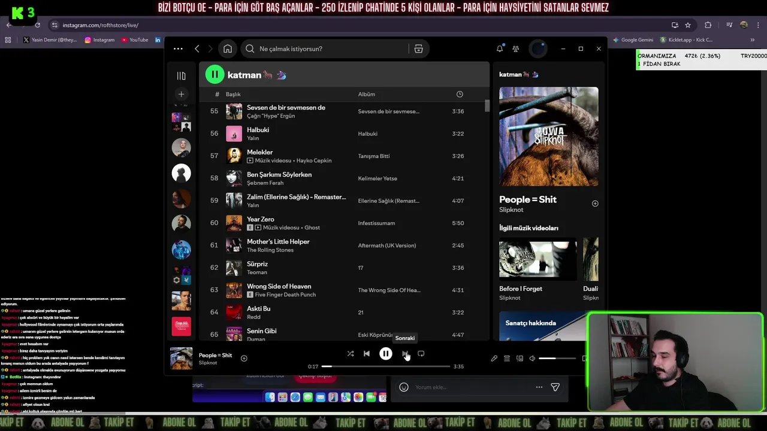
Task: Click Halbuki album cover thumbnail
Action: (x=234, y=133)
